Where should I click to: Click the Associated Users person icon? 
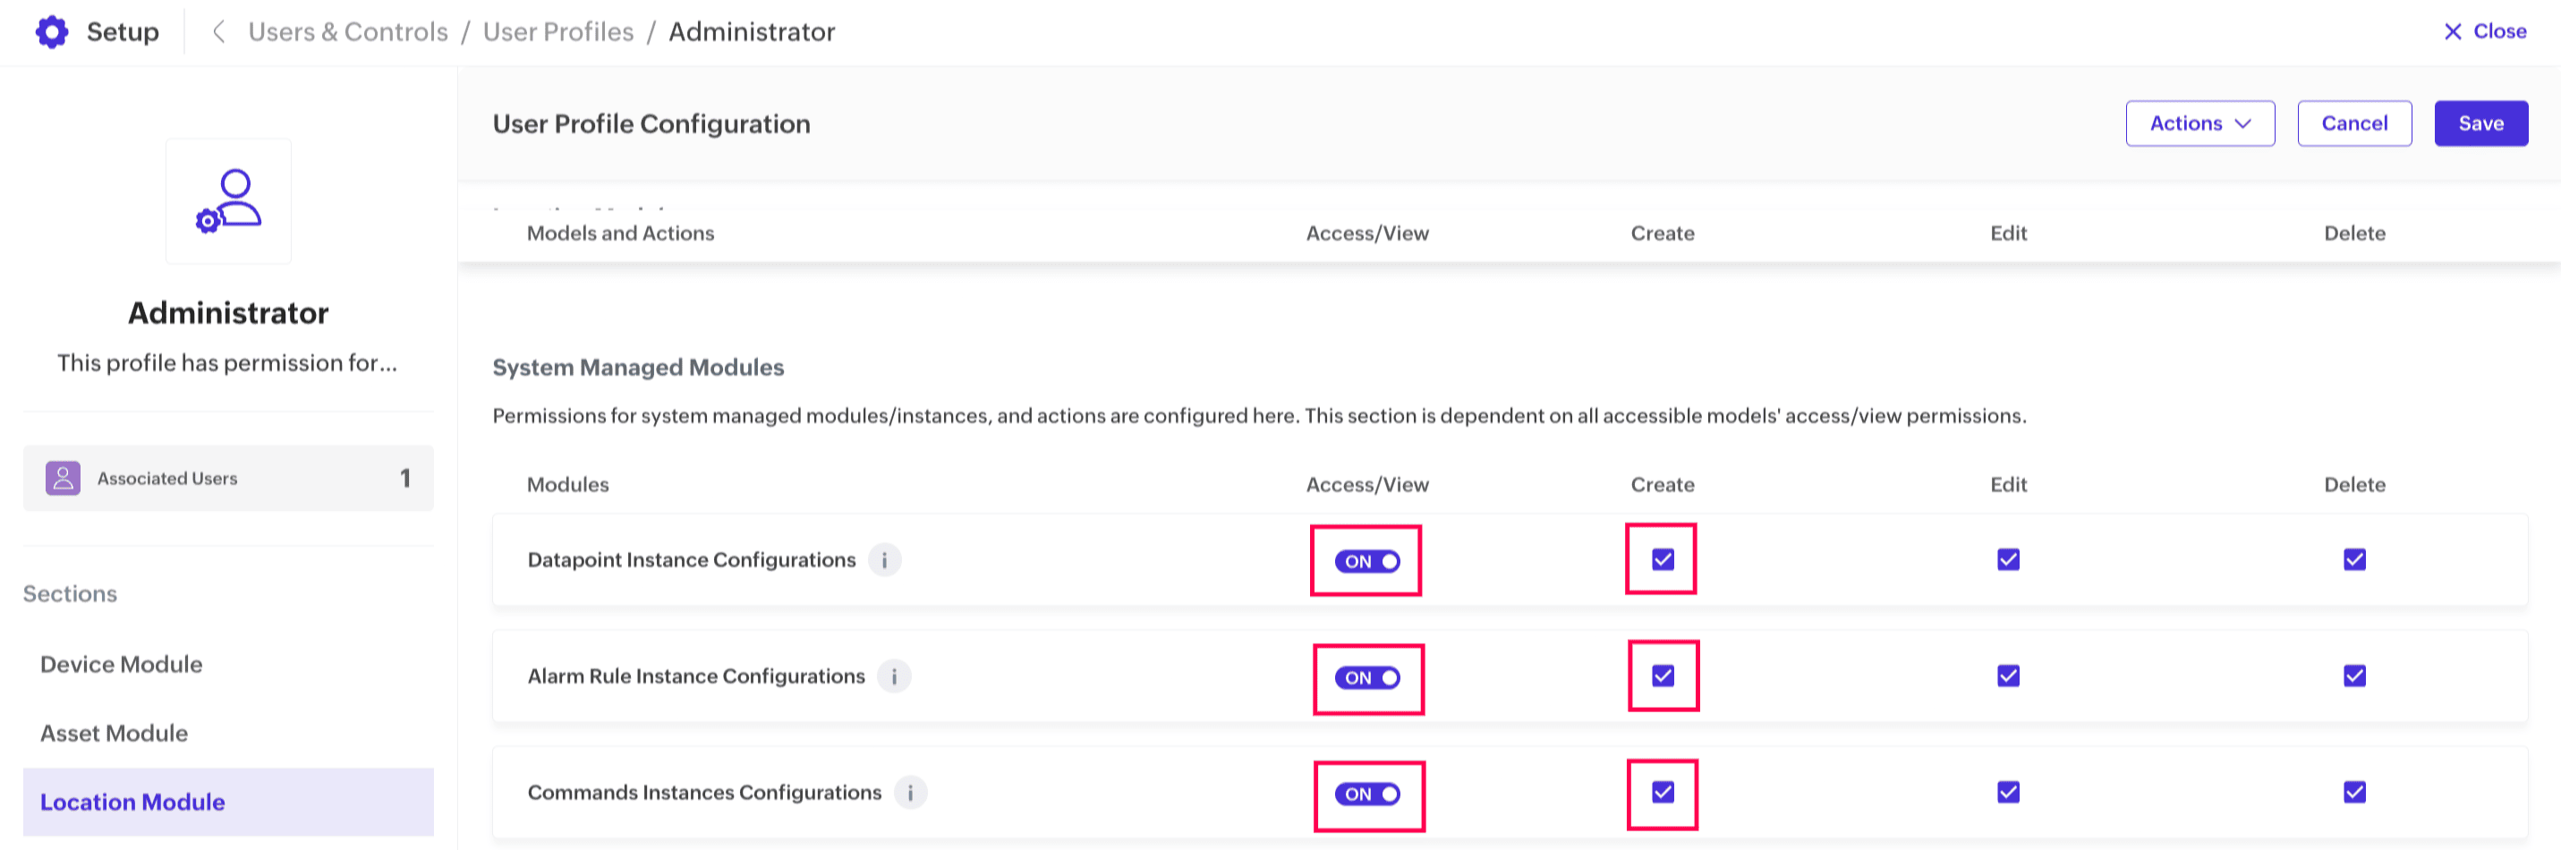pos(63,478)
